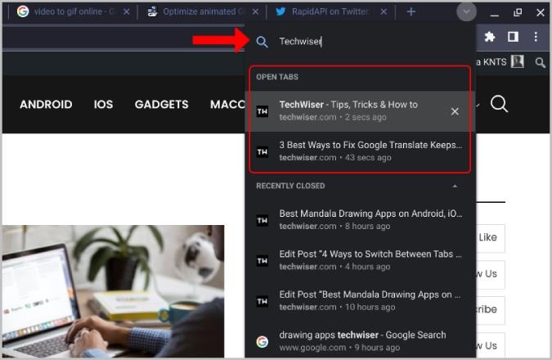Screen dimensions: 552x360
Task: Click the Google favicon on search result row
Action: 263,341
